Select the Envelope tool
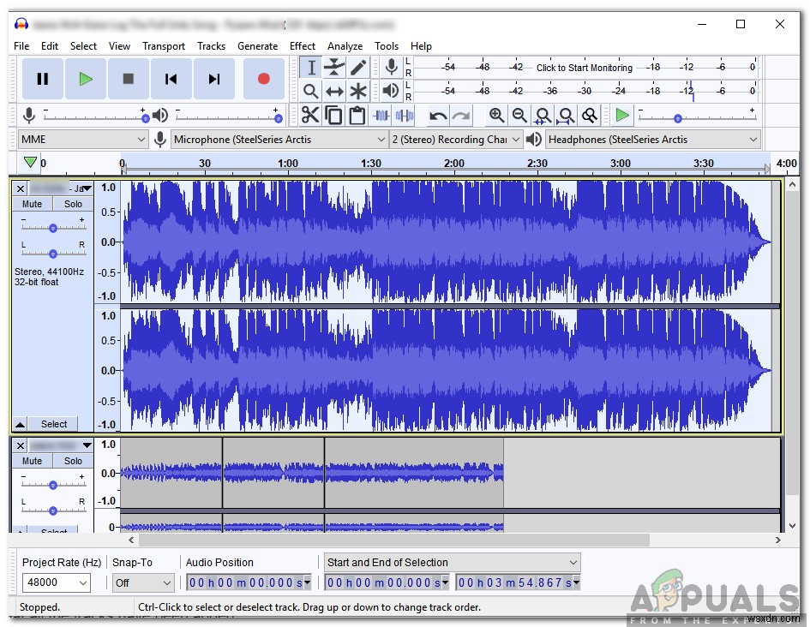The height and width of the screenshot is (627, 810). [334, 68]
